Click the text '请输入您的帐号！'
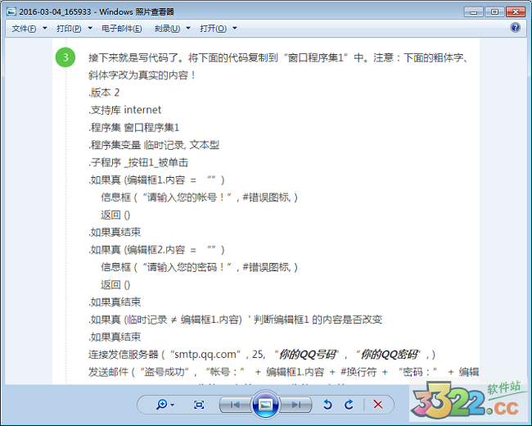 pyautogui.click(x=187, y=197)
